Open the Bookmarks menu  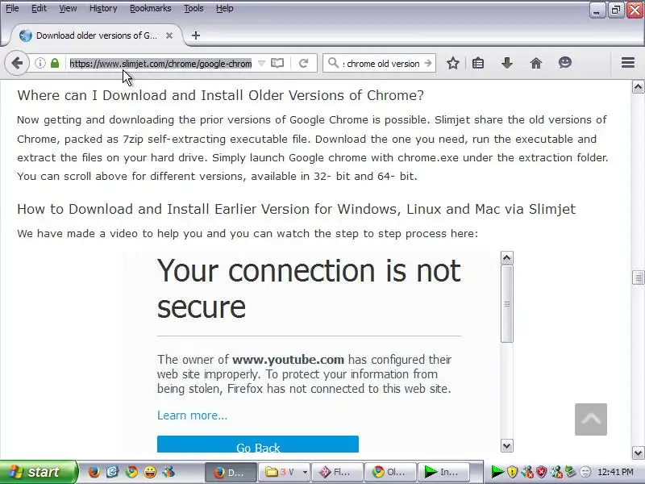coord(150,8)
